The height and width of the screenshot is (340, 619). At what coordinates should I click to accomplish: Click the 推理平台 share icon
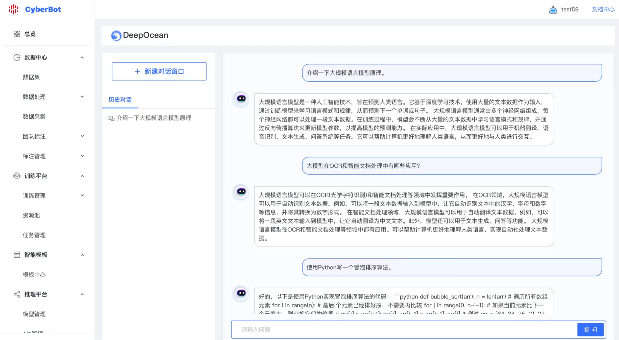(x=17, y=294)
